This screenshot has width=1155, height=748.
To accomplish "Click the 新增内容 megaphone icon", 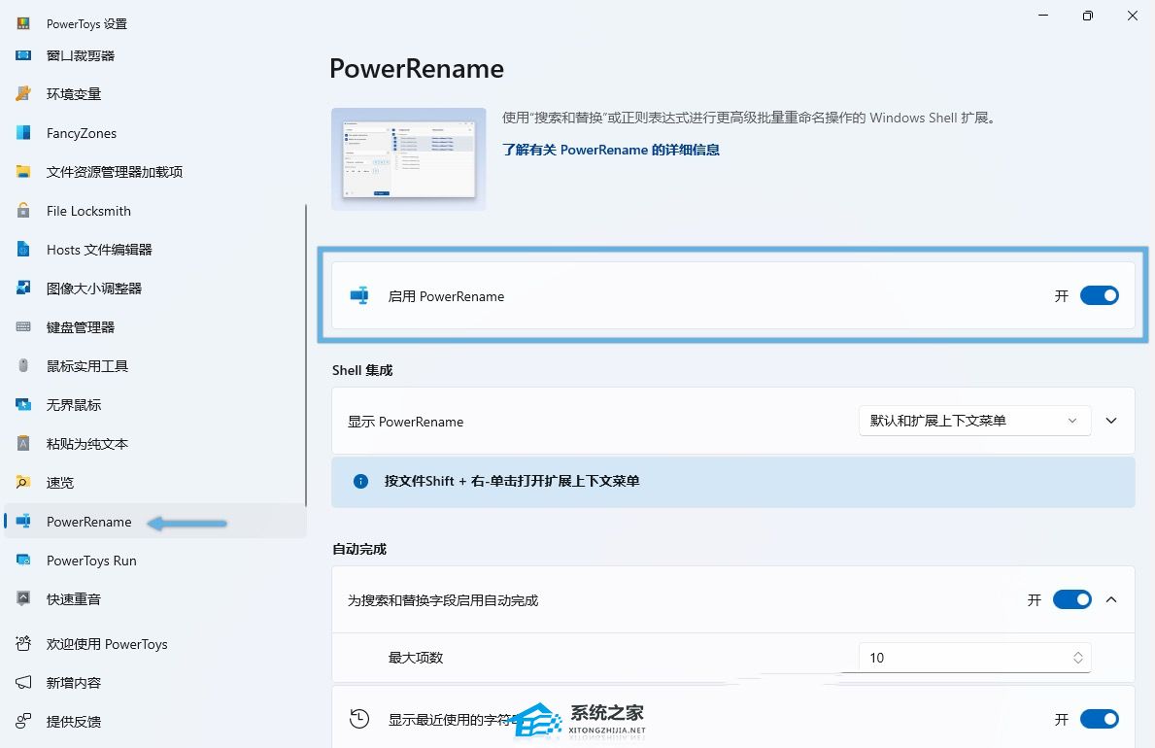I will click(x=23, y=682).
